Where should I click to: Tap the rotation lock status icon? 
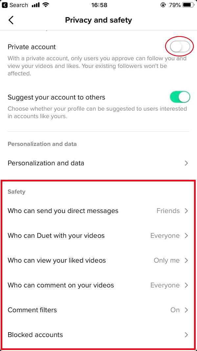pos(163,5)
